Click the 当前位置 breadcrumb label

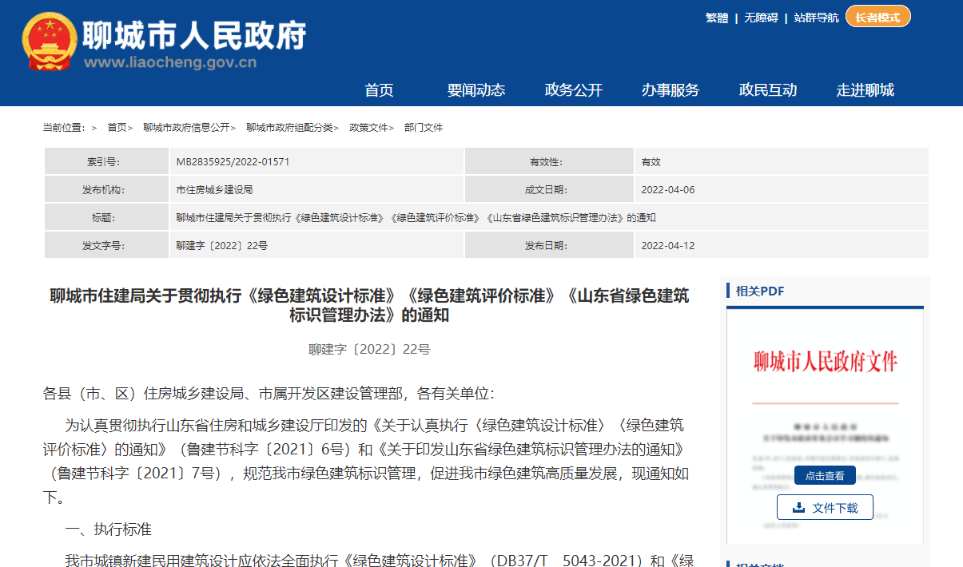point(64,128)
